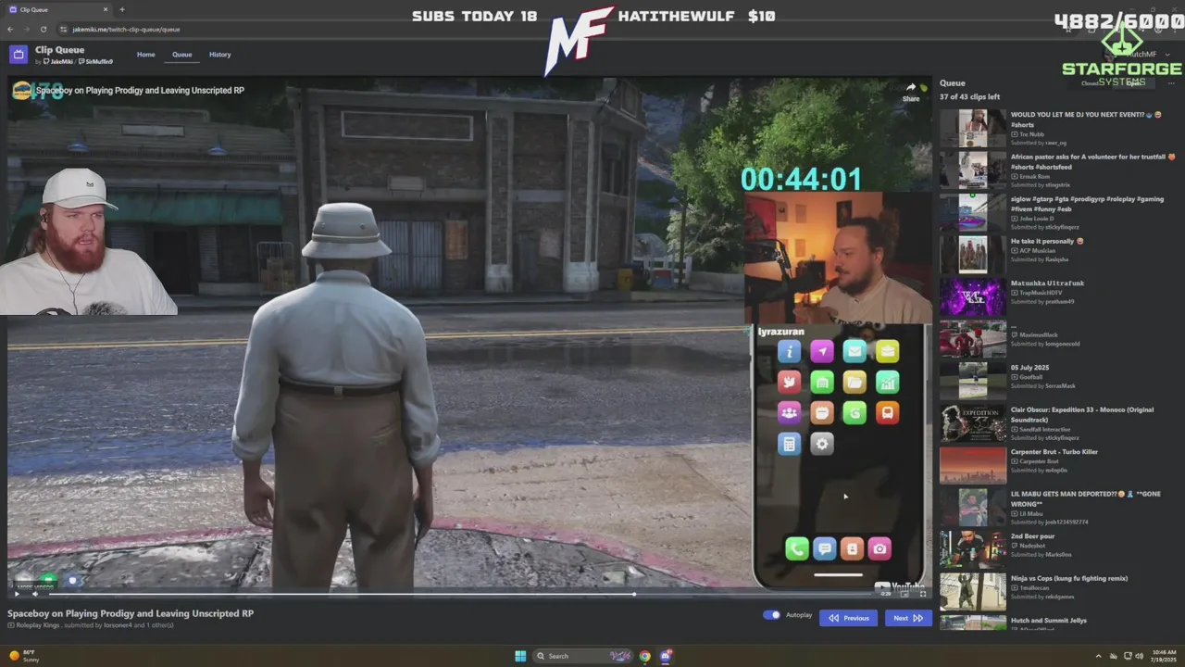Enter fullscreen on the video player
The width and height of the screenshot is (1185, 667).
(x=923, y=594)
